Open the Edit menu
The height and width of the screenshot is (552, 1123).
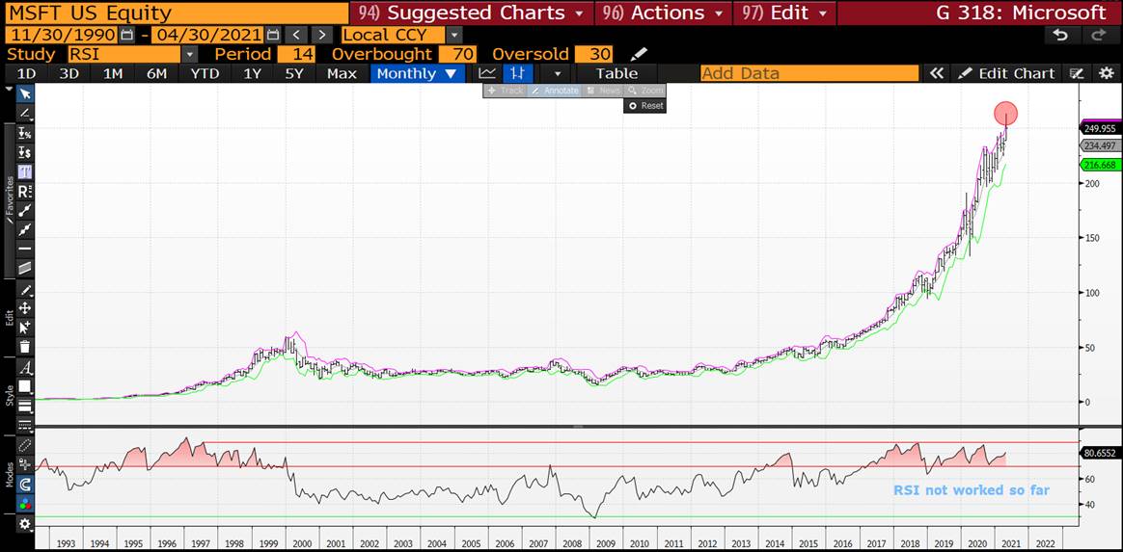pos(784,13)
